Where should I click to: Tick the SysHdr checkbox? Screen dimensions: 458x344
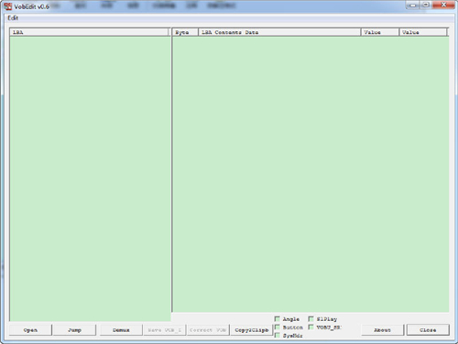coord(278,336)
